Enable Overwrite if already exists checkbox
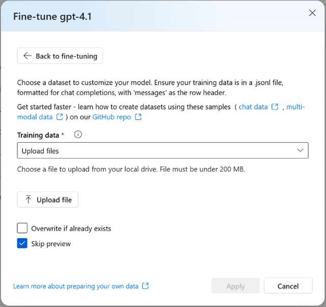This screenshot has height=307, width=326. click(22, 228)
